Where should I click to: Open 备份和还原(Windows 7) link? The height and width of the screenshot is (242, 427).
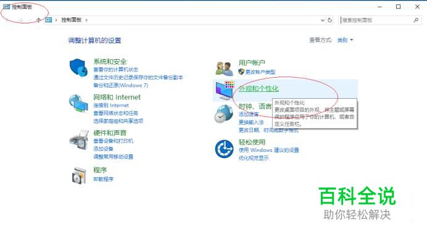click(121, 86)
